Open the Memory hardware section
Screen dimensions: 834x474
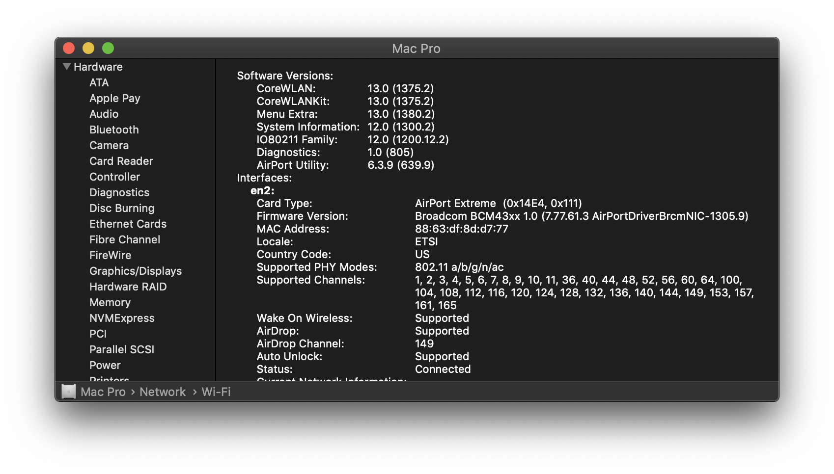[x=110, y=302]
